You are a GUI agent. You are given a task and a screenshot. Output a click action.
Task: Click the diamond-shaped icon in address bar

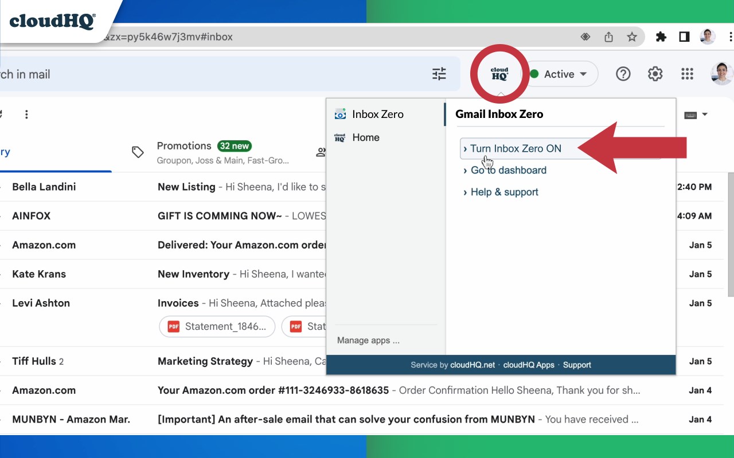point(585,37)
